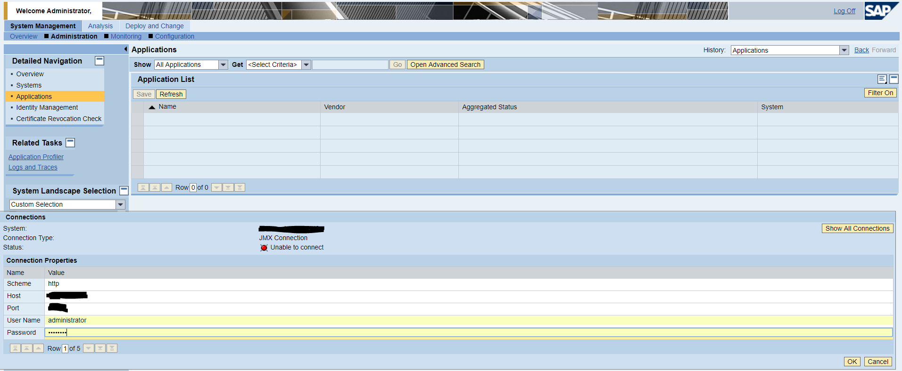The width and height of the screenshot is (902, 371).
Task: Confirm the connection with OK
Action: [852, 362]
